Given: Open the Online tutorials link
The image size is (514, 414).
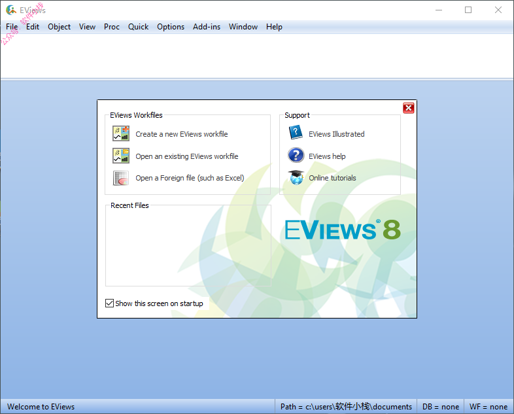Looking at the screenshot, I should 332,178.
